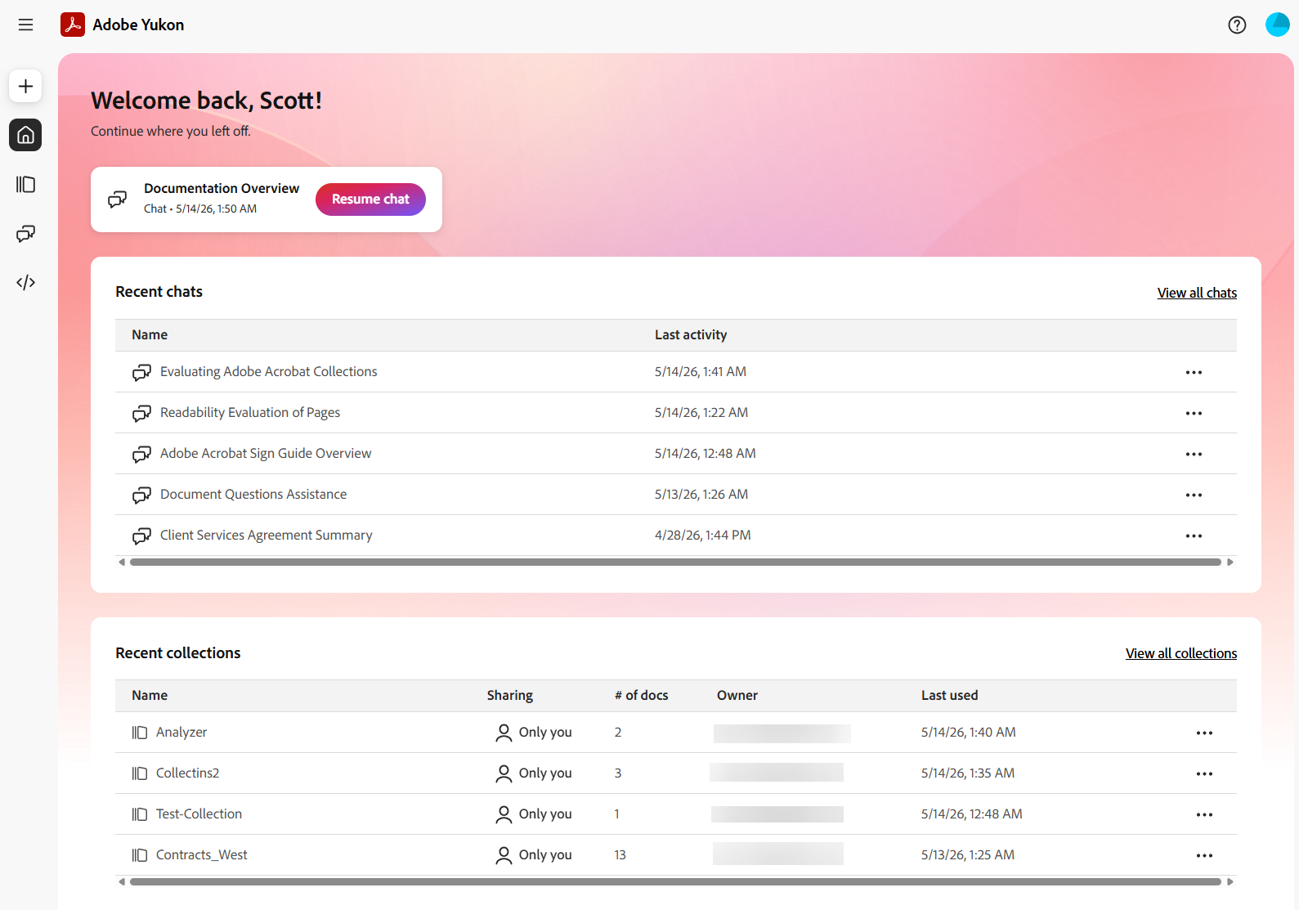The image size is (1299, 910).
Task: Open more options for Collectins2 collection
Action: click(x=1204, y=773)
